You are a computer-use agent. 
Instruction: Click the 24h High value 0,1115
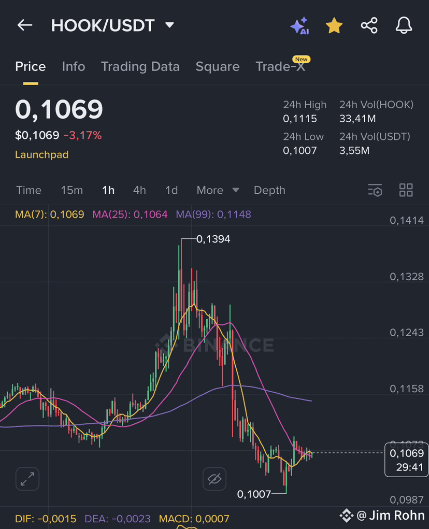[x=300, y=119]
